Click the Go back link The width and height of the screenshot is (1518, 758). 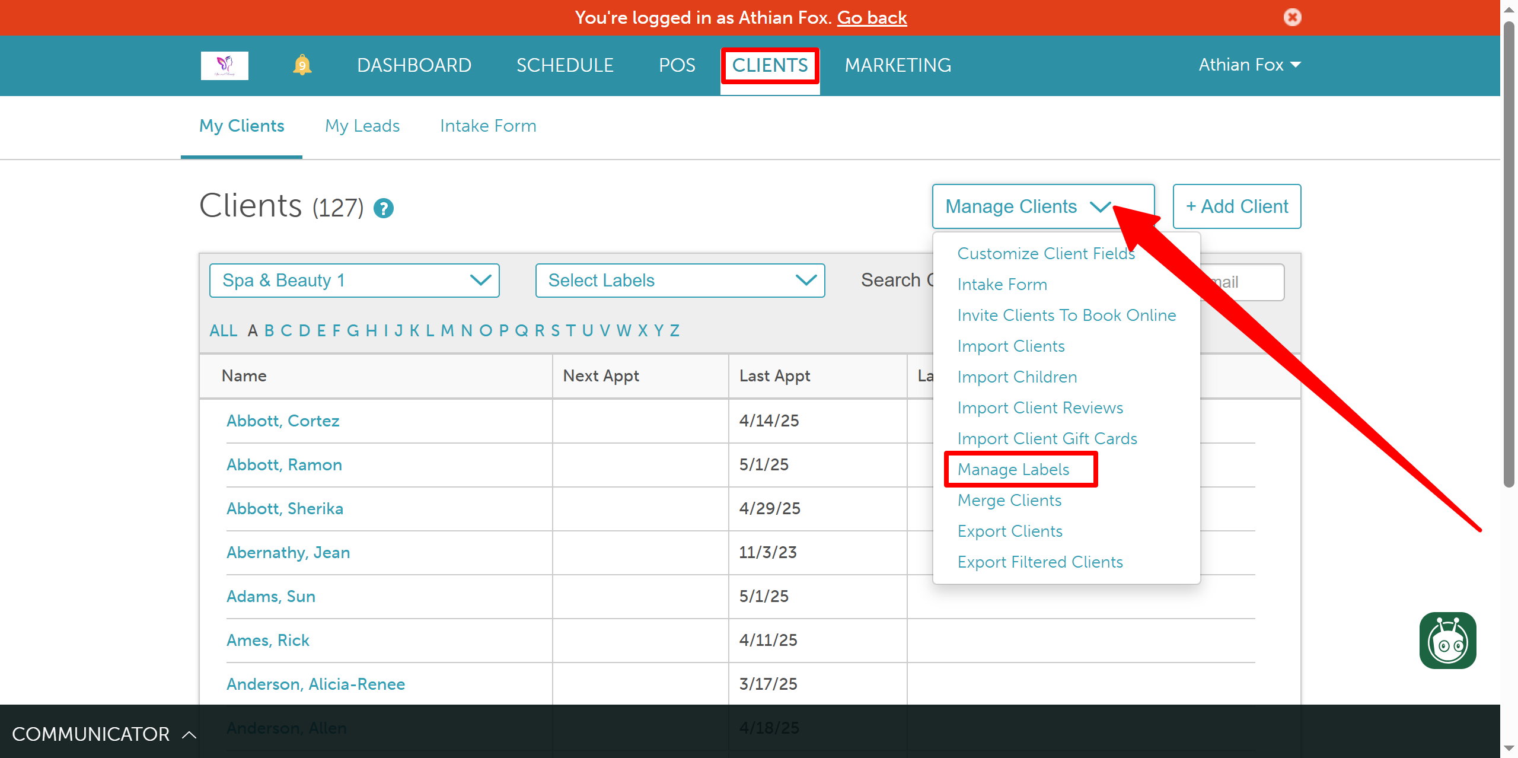point(872,17)
